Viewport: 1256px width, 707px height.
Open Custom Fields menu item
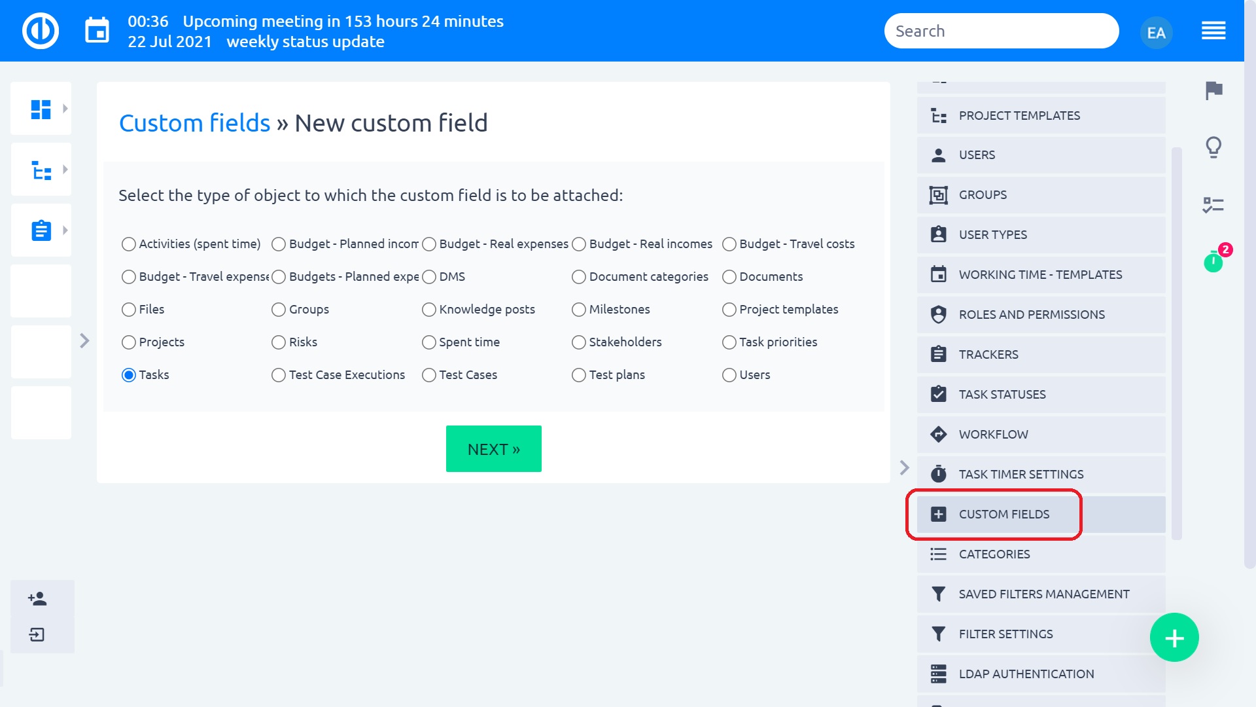click(x=1003, y=515)
